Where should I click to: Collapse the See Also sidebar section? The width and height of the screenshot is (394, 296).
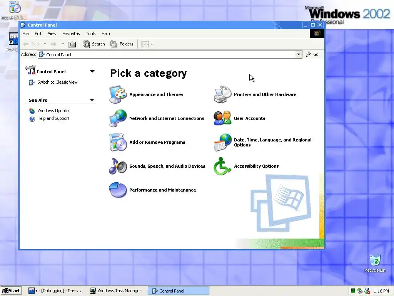[92, 100]
